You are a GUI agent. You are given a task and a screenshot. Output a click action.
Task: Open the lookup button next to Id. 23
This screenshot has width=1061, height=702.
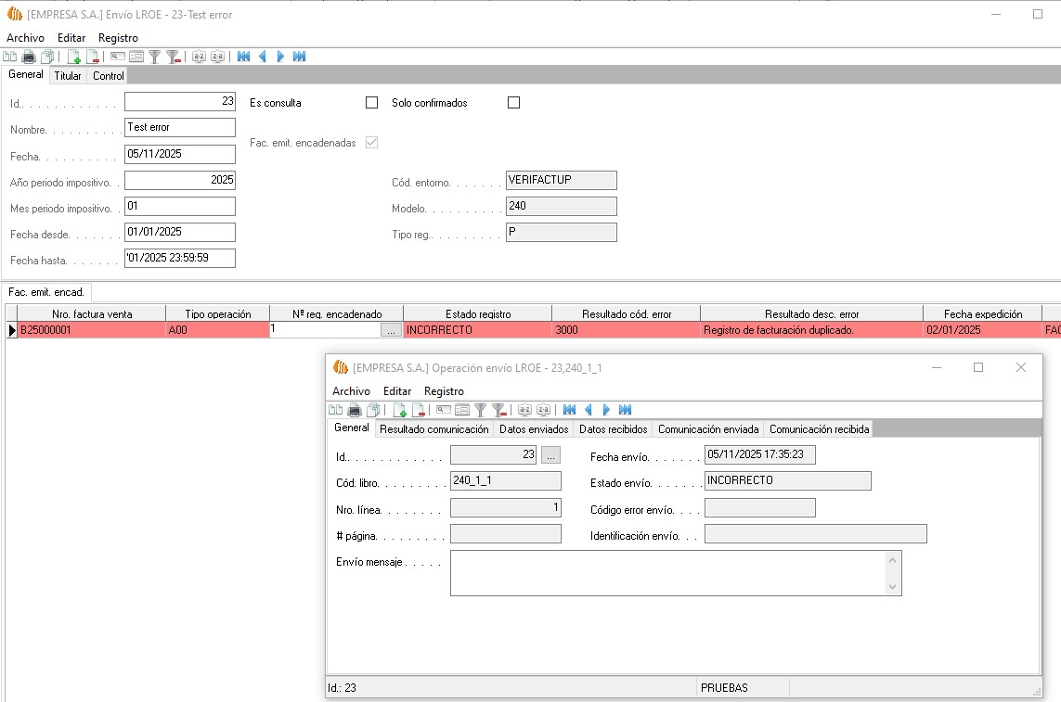(550, 455)
